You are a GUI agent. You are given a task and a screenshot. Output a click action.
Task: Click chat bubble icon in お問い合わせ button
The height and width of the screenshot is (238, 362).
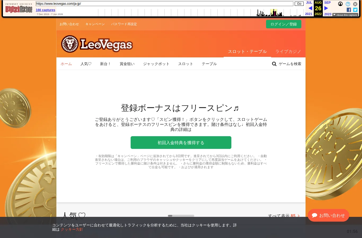point(315,215)
